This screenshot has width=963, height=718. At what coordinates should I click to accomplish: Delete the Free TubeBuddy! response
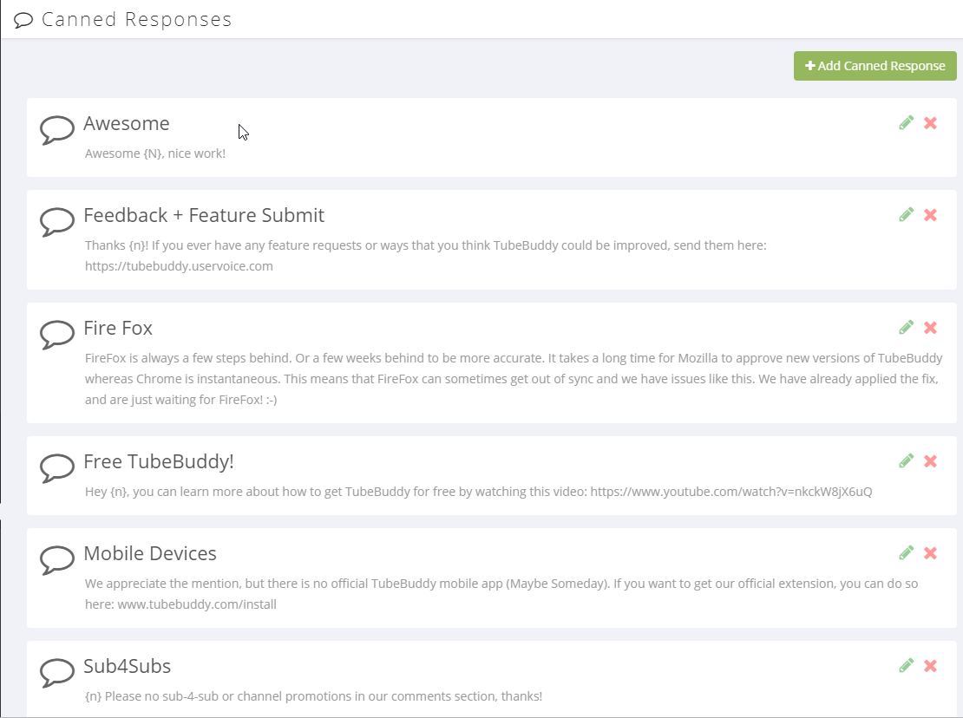931,461
